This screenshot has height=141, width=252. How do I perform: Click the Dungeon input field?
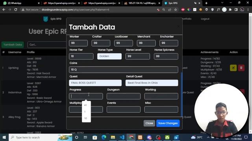click(123, 96)
